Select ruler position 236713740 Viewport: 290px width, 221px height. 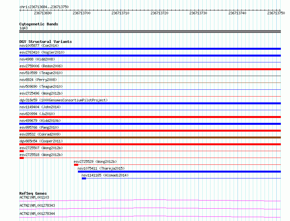(x=237, y=13)
